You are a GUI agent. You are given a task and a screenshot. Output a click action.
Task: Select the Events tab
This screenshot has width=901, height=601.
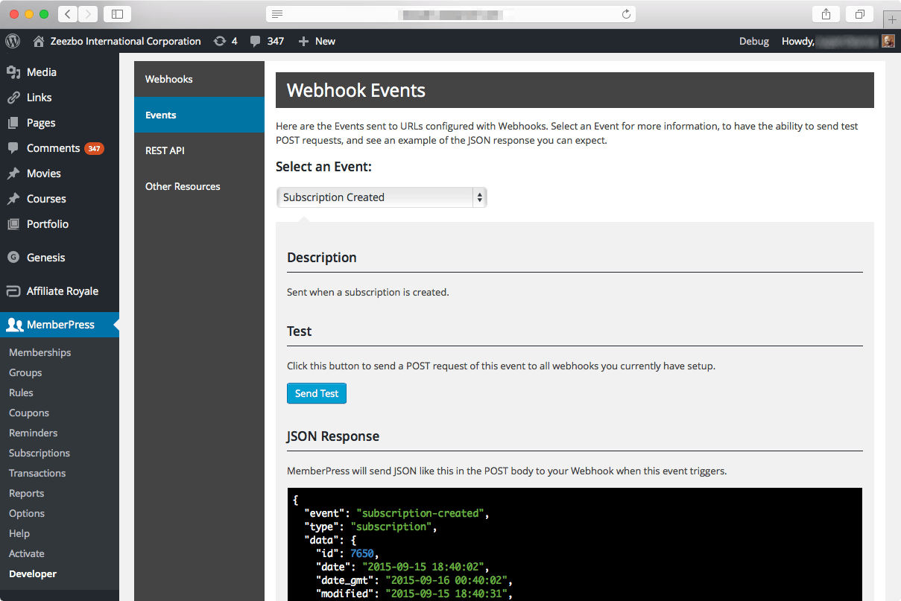[200, 115]
